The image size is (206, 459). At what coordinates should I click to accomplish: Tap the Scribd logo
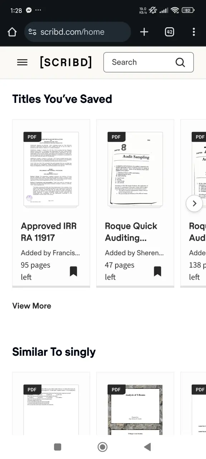[x=66, y=62]
